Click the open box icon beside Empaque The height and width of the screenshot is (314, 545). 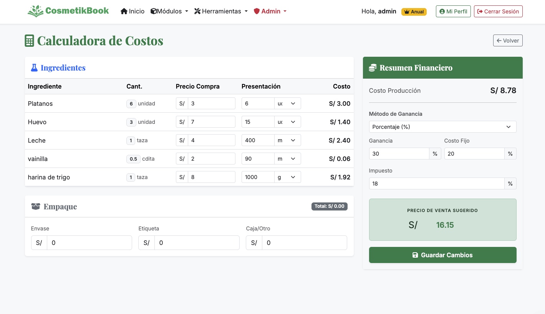tap(36, 207)
